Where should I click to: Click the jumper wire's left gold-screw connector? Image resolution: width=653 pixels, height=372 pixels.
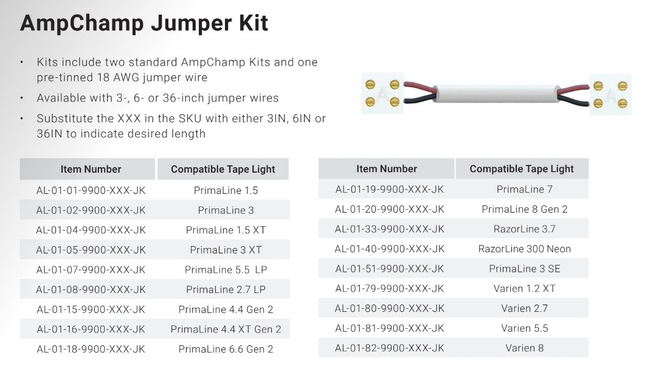pos(382,93)
